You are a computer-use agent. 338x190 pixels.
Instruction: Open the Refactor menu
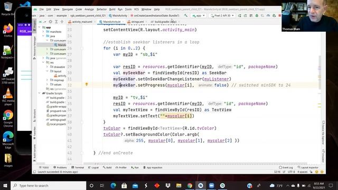point(101,9)
